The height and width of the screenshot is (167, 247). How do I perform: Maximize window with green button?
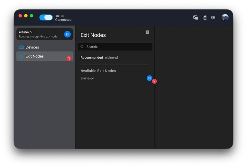pos(32,16)
